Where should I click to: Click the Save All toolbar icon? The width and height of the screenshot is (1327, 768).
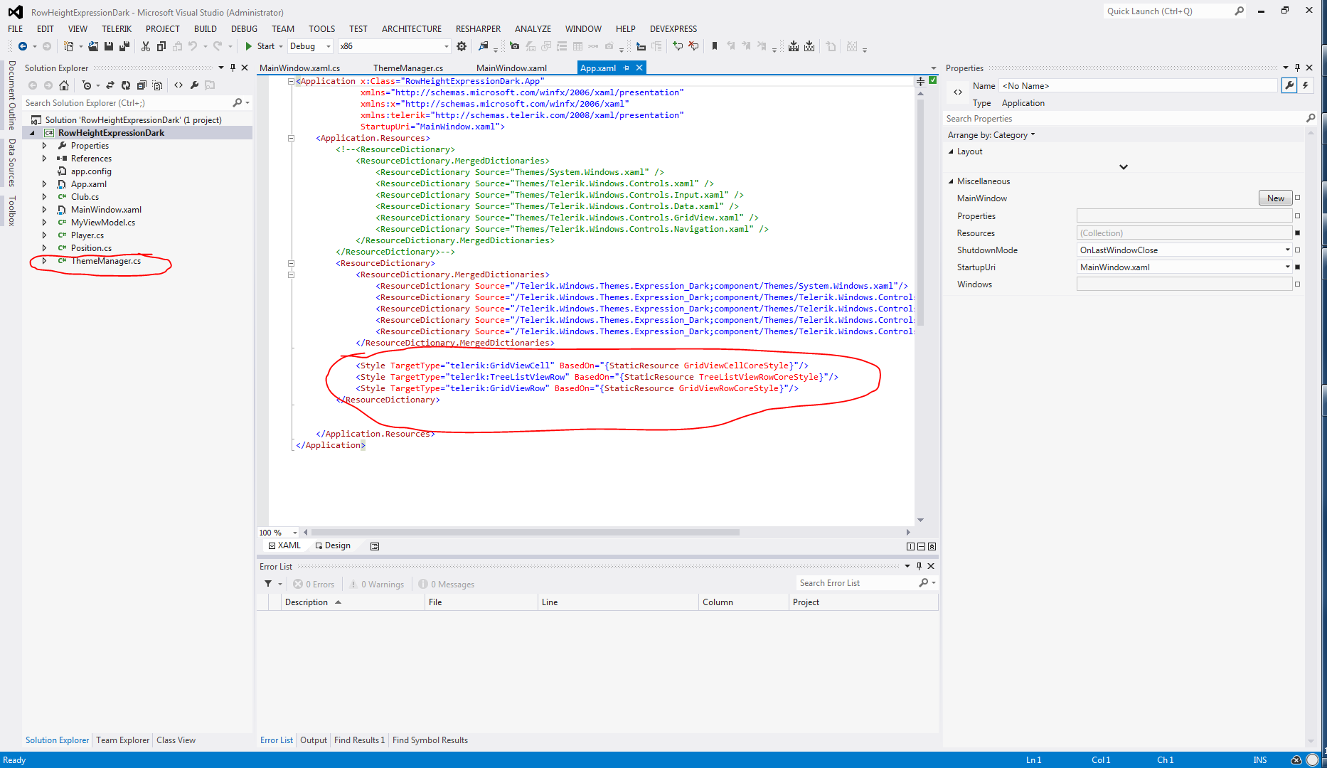(124, 46)
